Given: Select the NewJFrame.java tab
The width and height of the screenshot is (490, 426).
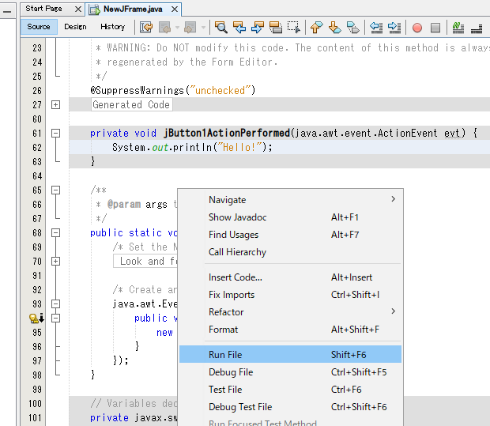Looking at the screenshot, I should click(133, 9).
